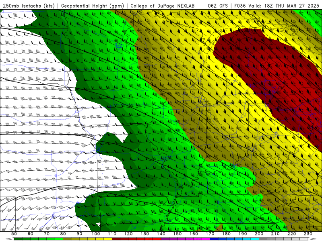The height and width of the screenshot is (241, 322).
Task: Click the colorbar's right arrow end cap
Action: pos(312,239)
